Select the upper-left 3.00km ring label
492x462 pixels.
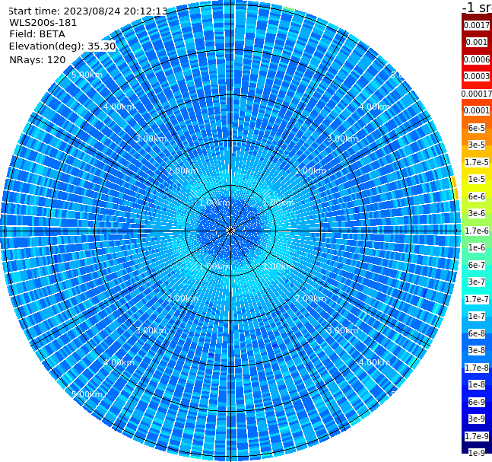pyautogui.click(x=151, y=139)
